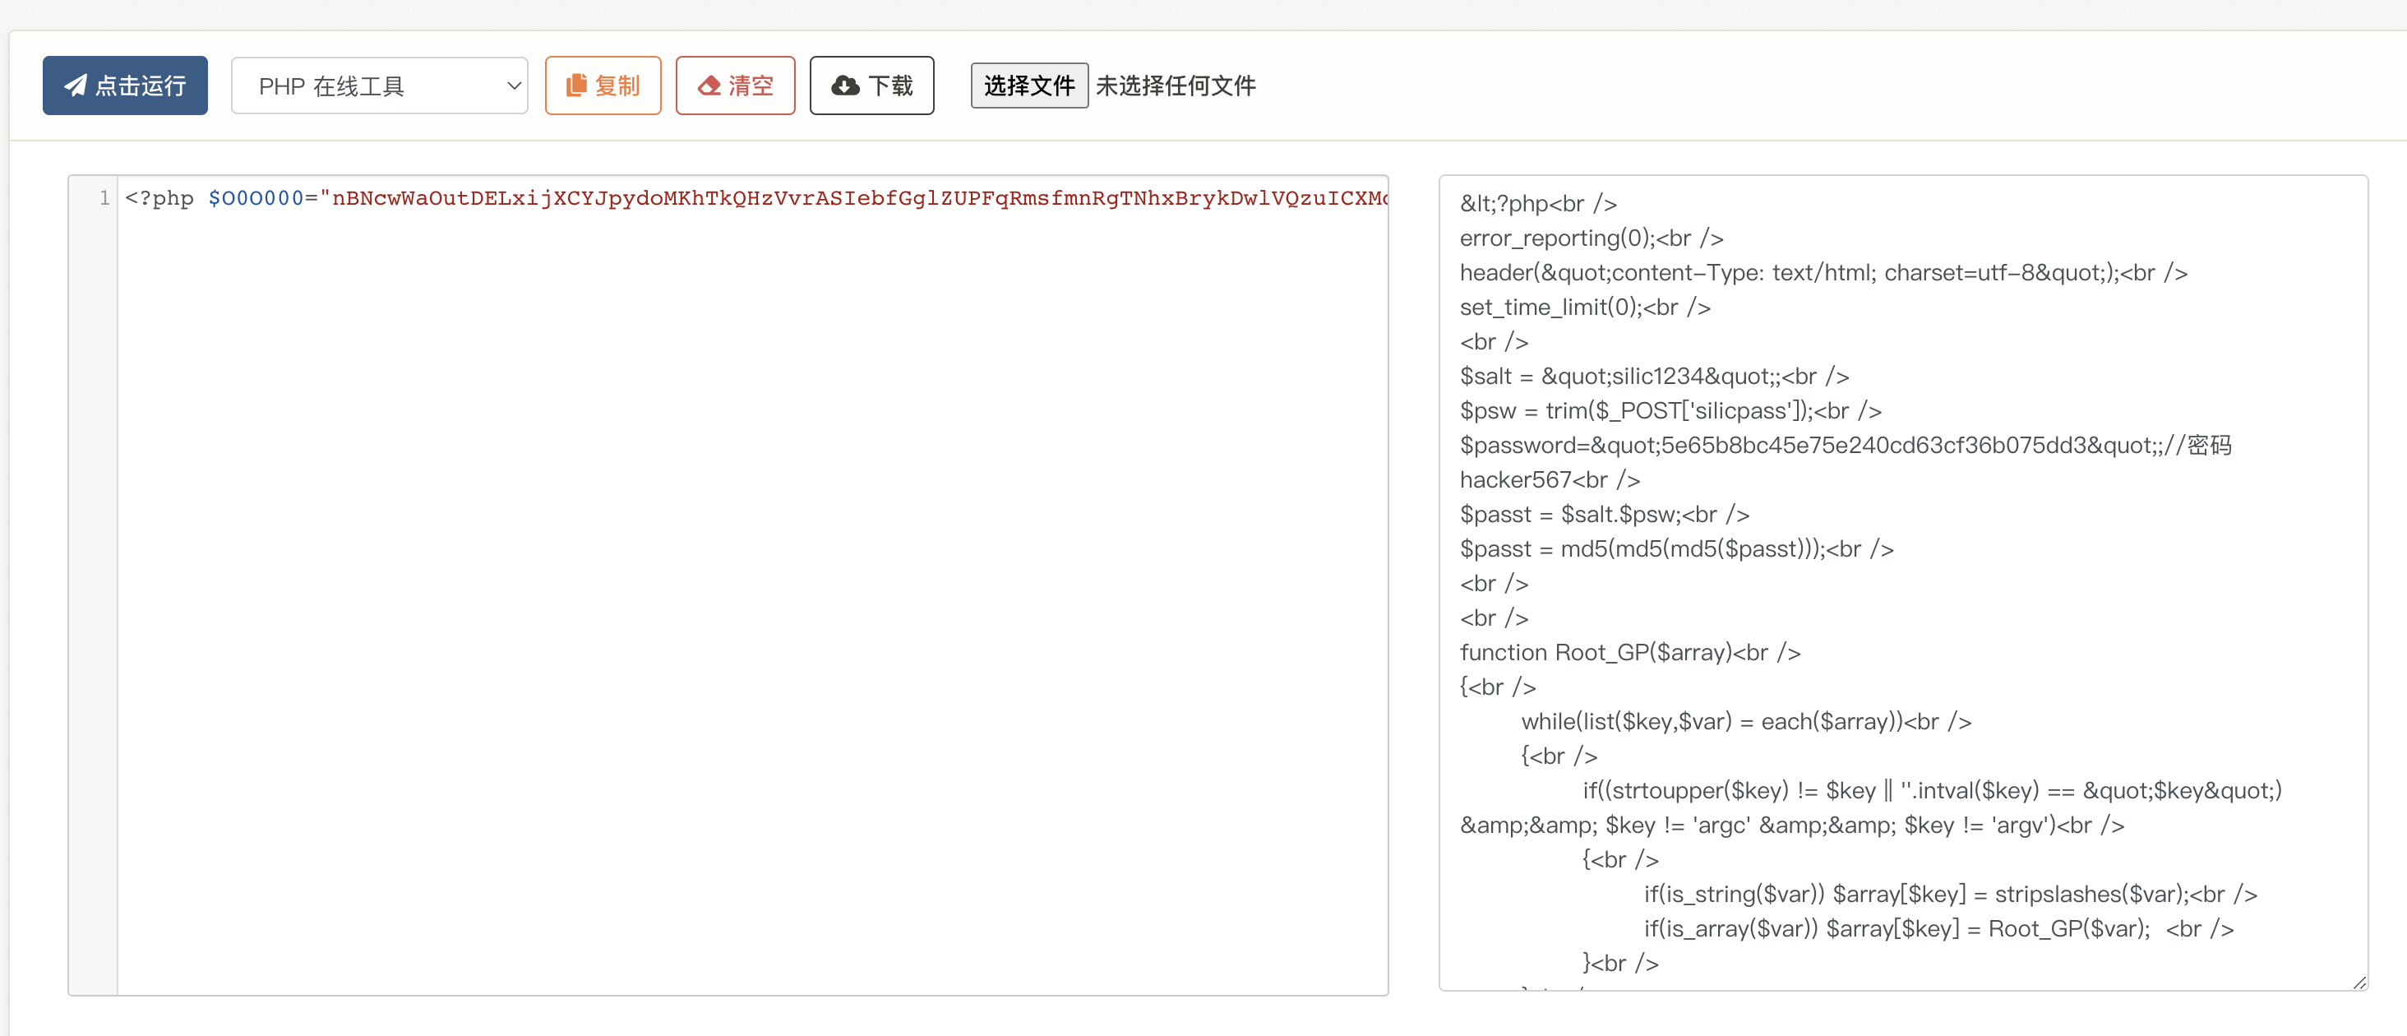Click the paper plane run icon
This screenshot has height=1036, width=2407.
coord(76,85)
